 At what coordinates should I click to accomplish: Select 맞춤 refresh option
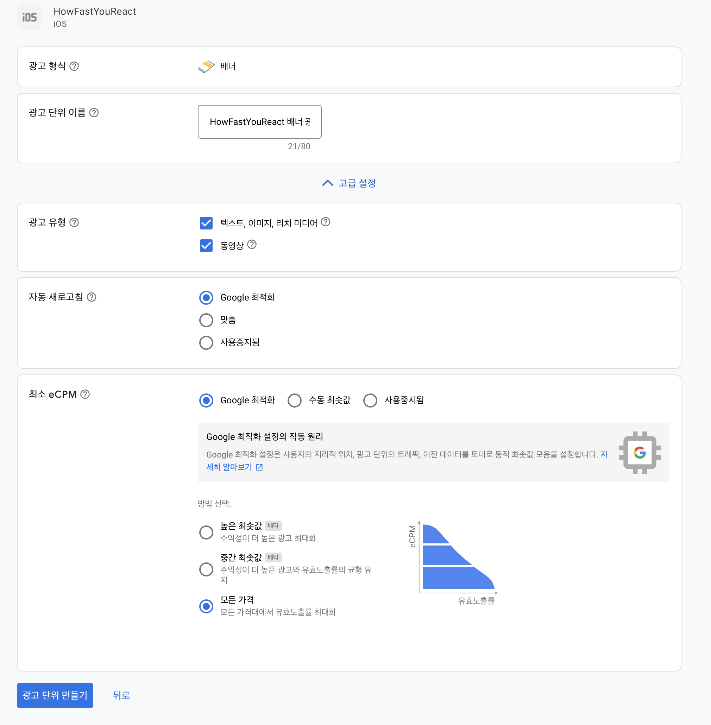(206, 320)
